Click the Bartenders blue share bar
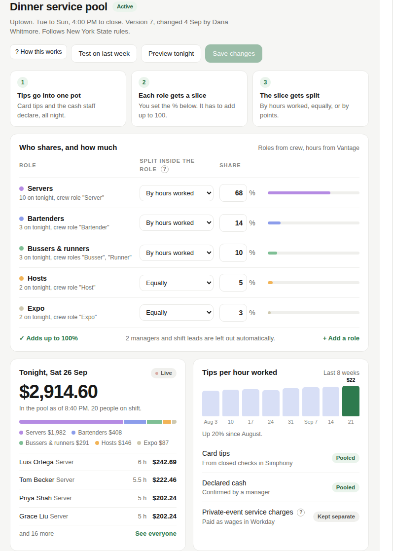This screenshot has height=551, width=393. tap(274, 223)
